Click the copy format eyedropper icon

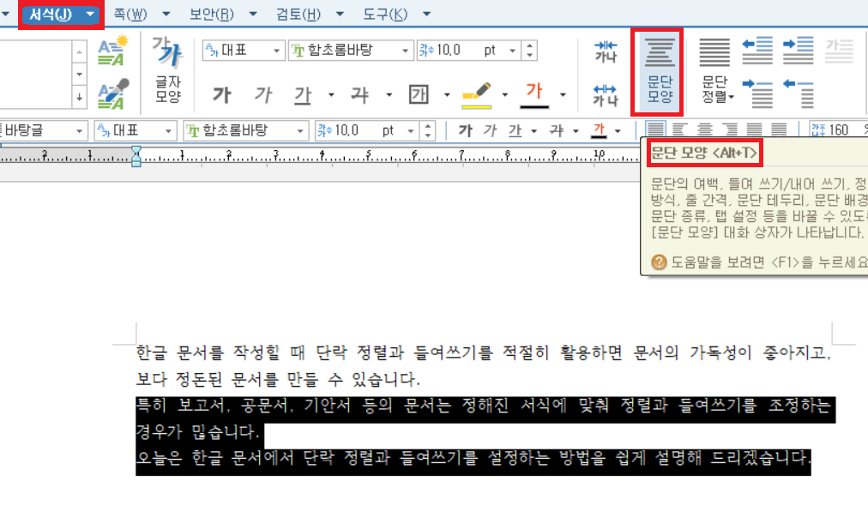112,93
